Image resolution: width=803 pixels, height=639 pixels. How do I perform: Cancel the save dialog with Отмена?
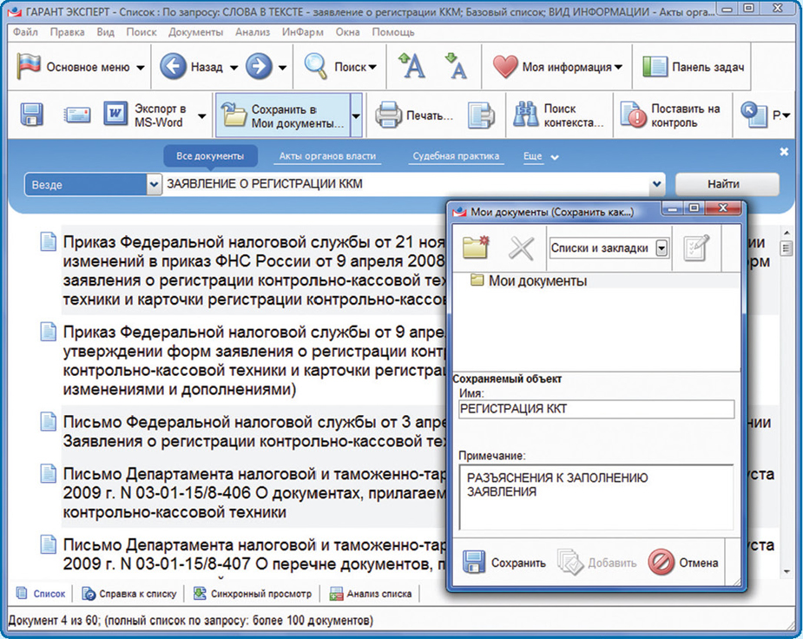pyautogui.click(x=685, y=563)
